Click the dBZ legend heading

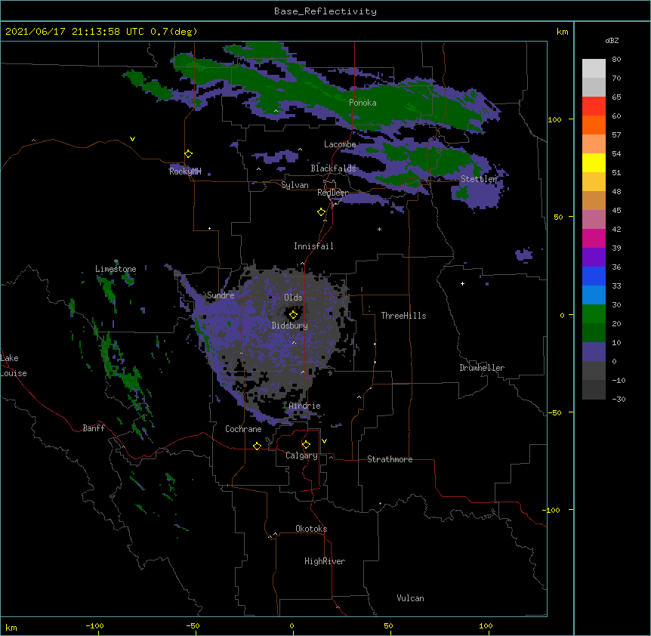tap(612, 40)
